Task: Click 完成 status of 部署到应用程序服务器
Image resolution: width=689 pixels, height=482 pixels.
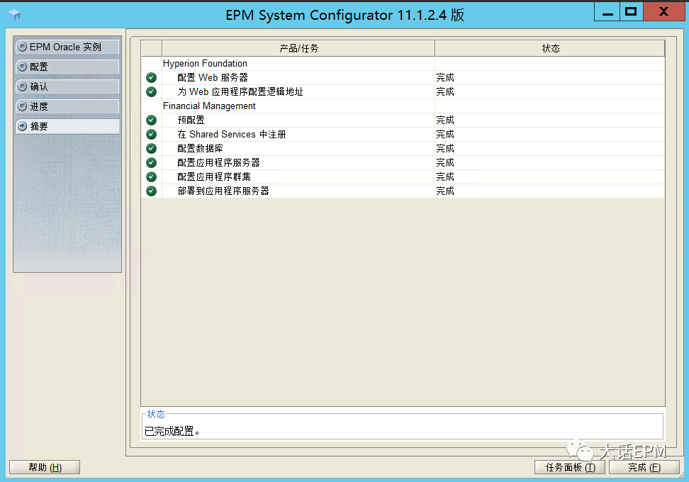Action: (445, 191)
